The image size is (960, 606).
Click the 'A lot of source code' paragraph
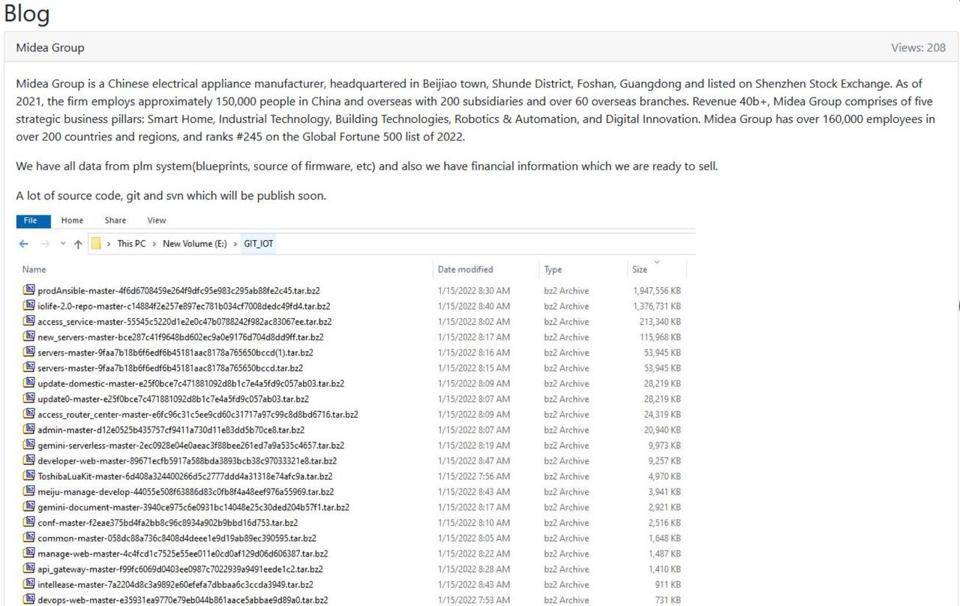(x=171, y=196)
